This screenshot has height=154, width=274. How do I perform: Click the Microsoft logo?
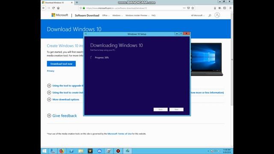pos(60,15)
